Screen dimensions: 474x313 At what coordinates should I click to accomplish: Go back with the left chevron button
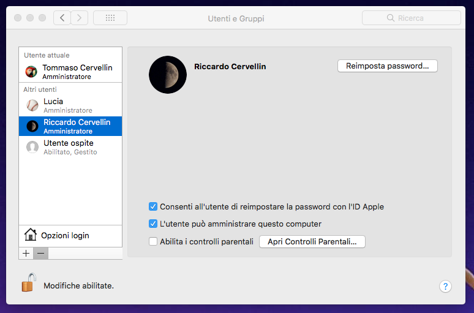click(62, 18)
